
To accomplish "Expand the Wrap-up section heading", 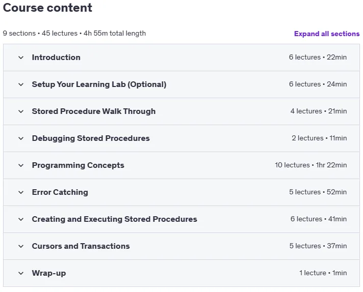I will pos(49,273).
